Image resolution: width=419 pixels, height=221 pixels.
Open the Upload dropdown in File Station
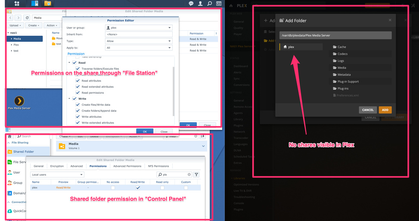15,25
